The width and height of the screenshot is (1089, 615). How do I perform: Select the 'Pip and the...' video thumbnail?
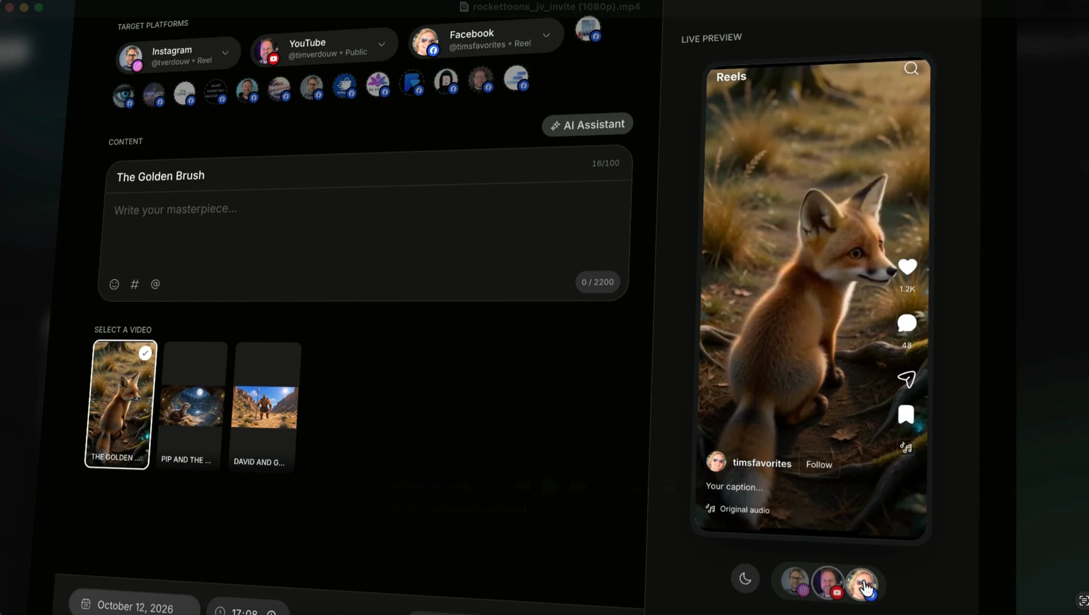click(192, 406)
